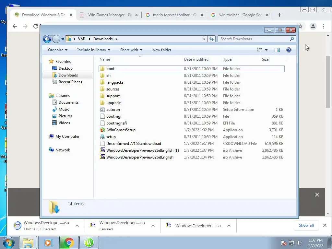Select the setup application icon
332x249 pixels.
tap(102, 137)
